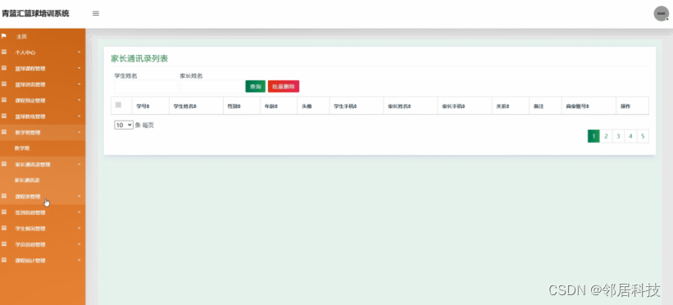This screenshot has height=305, width=673.
Task: Open the 教学班 submenu item
Action: (22, 148)
